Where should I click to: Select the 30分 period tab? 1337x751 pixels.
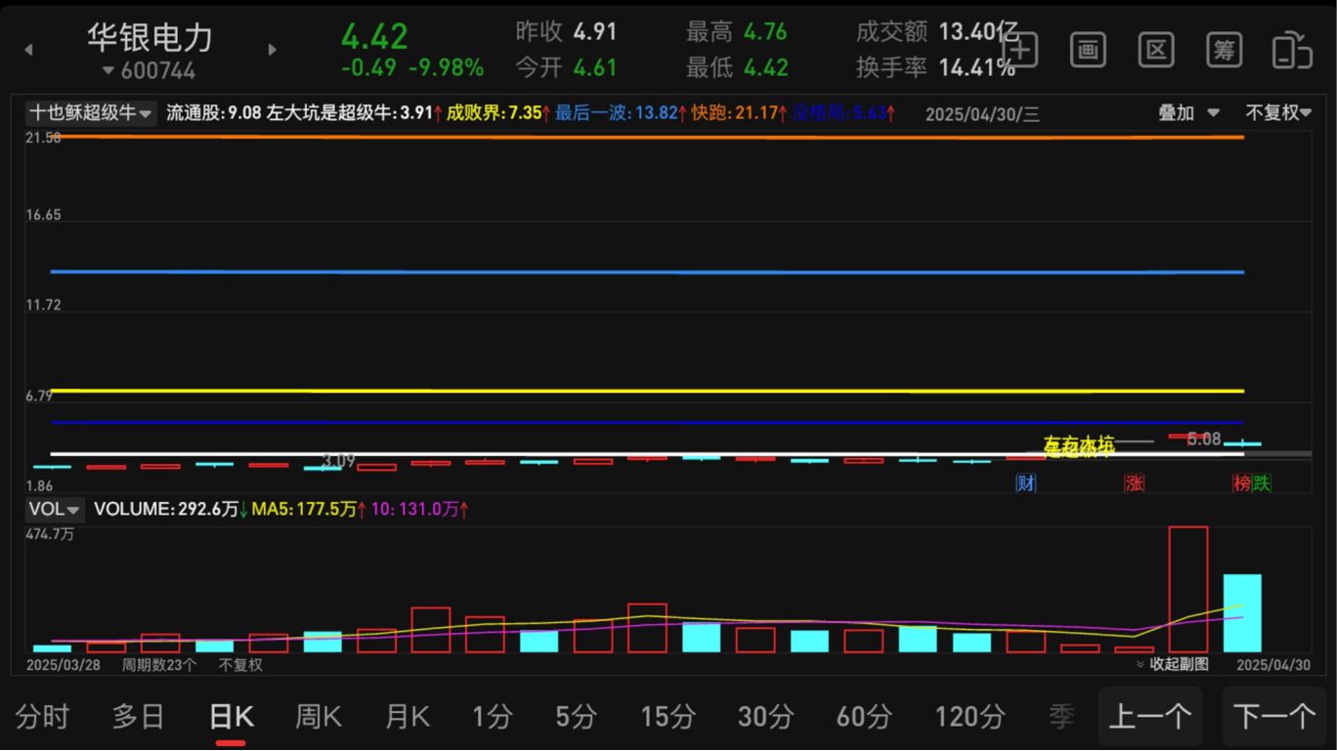pyautogui.click(x=765, y=717)
